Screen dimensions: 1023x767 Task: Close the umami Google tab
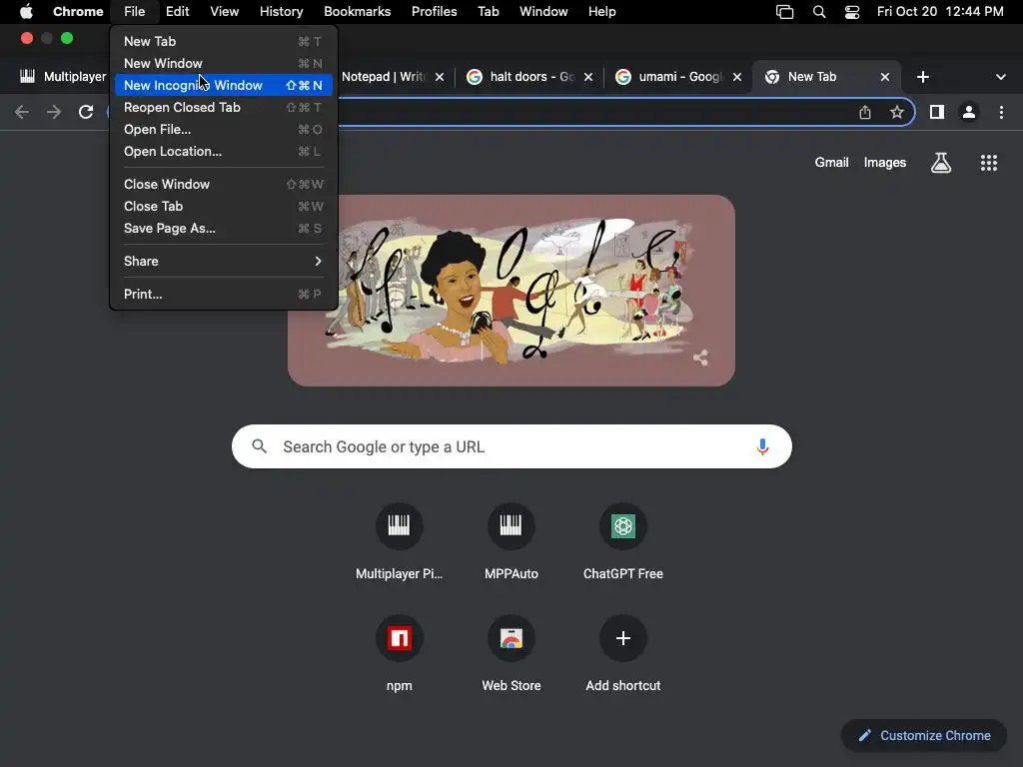736,77
